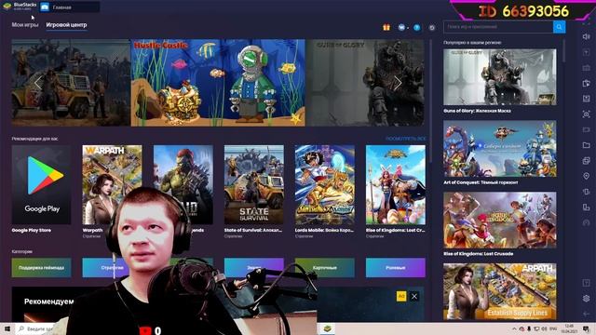The height and width of the screenshot is (335, 596).
Task: Click the BlueStacks icon in taskbar
Action: click(x=327, y=328)
